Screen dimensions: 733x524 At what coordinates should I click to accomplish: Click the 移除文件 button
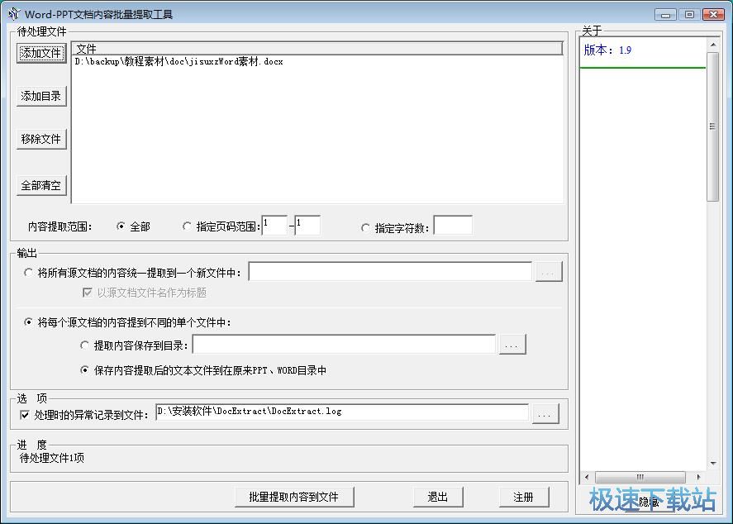click(x=40, y=139)
